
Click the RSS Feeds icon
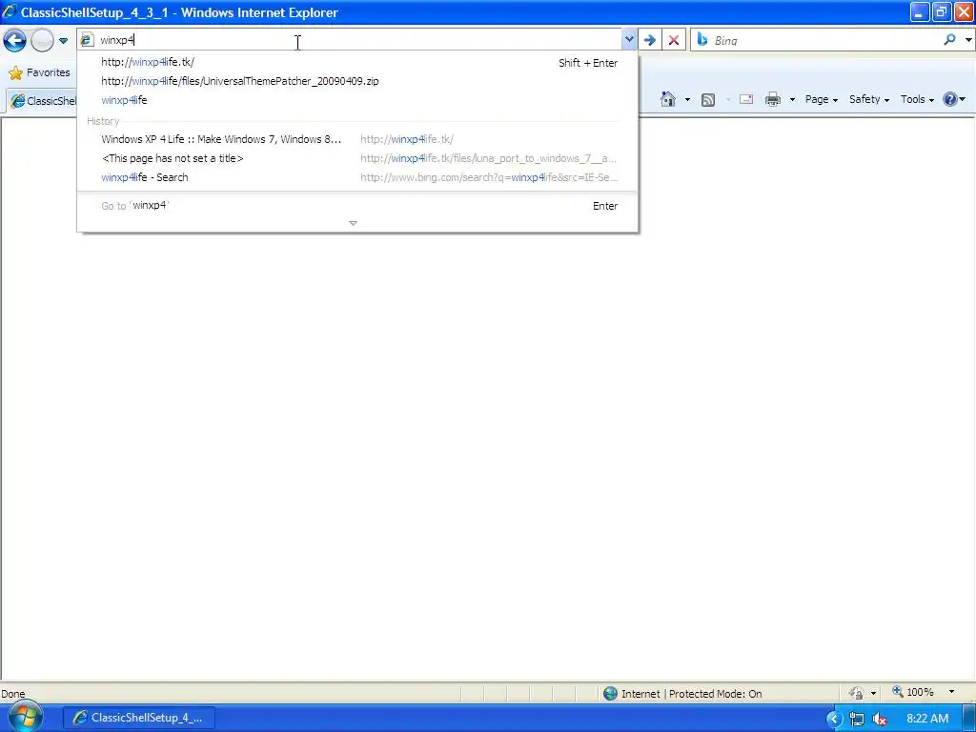tap(708, 99)
